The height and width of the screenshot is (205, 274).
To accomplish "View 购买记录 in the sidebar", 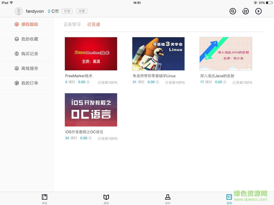I will point(27,54).
